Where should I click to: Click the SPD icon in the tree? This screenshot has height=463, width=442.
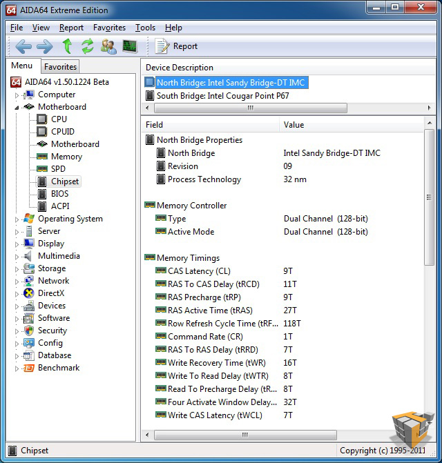point(42,168)
